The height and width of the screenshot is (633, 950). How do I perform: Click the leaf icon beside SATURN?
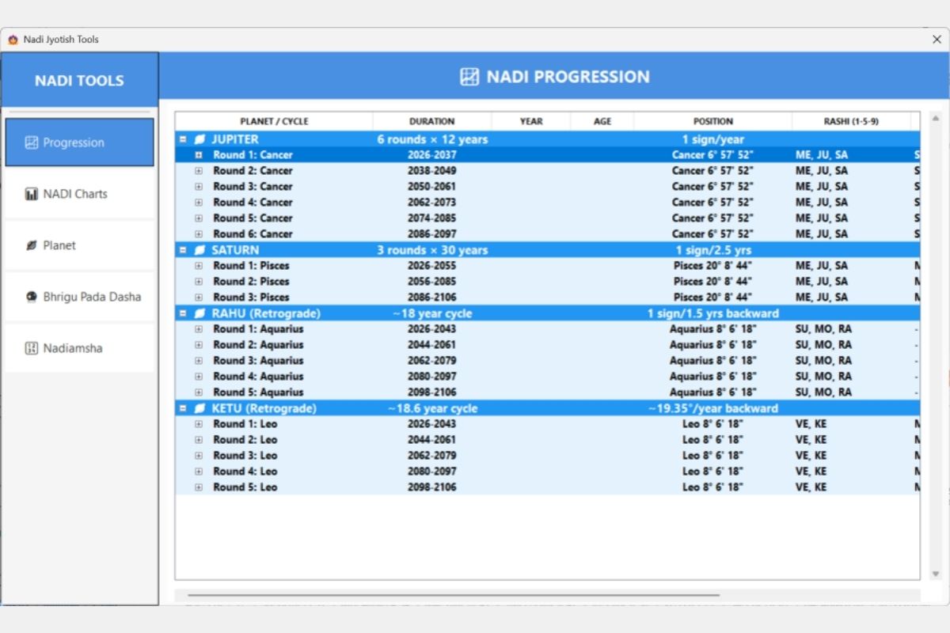[200, 250]
